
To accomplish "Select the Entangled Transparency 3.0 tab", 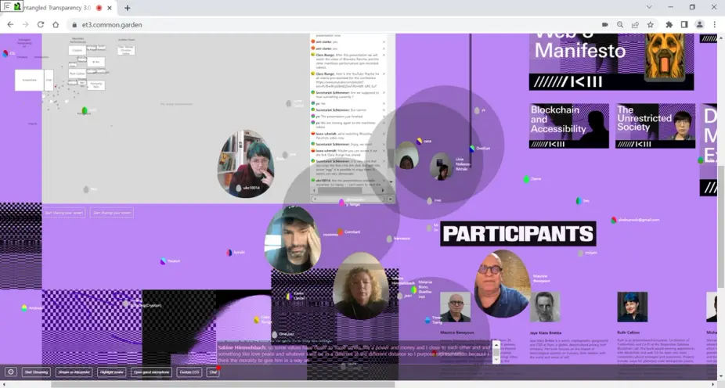I will click(x=58, y=8).
